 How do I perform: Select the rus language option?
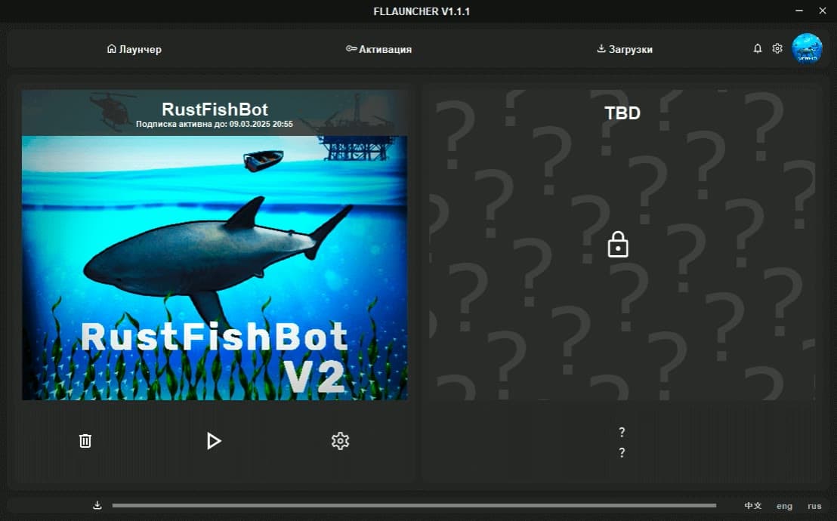click(814, 506)
